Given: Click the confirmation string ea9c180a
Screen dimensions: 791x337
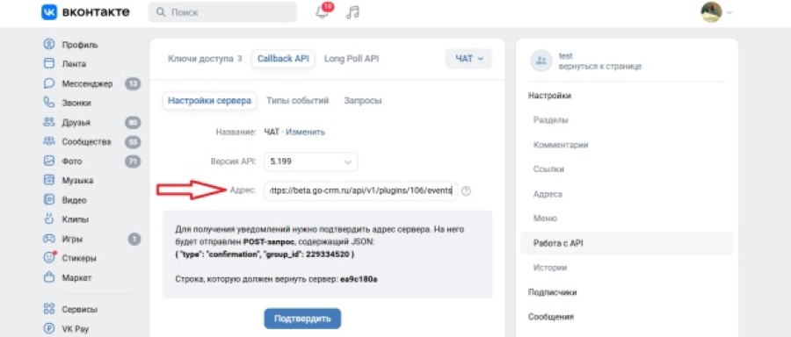Looking at the screenshot, I should (359, 278).
